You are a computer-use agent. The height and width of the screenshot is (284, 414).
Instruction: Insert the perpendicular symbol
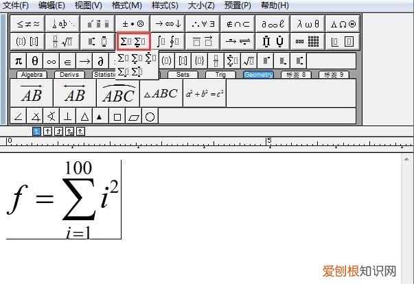coord(67,116)
